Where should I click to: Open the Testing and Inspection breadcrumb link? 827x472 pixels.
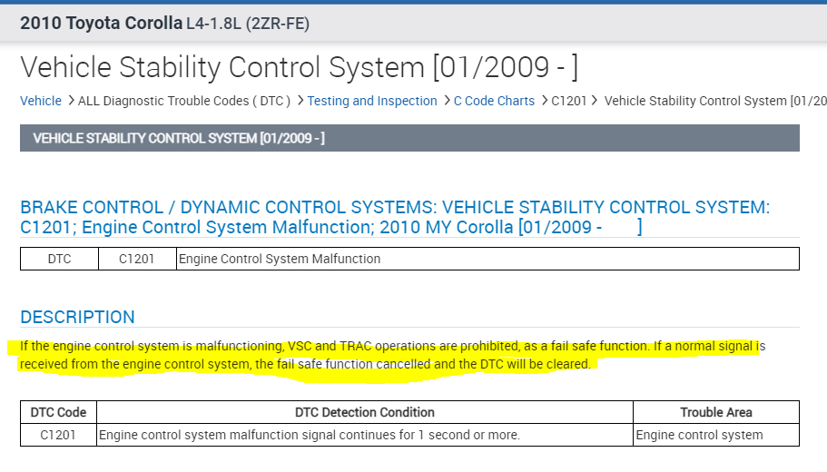point(372,101)
